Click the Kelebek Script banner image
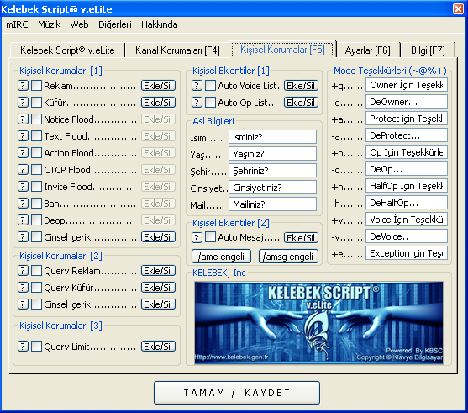Screen dimensions: 468x413 tap(318, 323)
